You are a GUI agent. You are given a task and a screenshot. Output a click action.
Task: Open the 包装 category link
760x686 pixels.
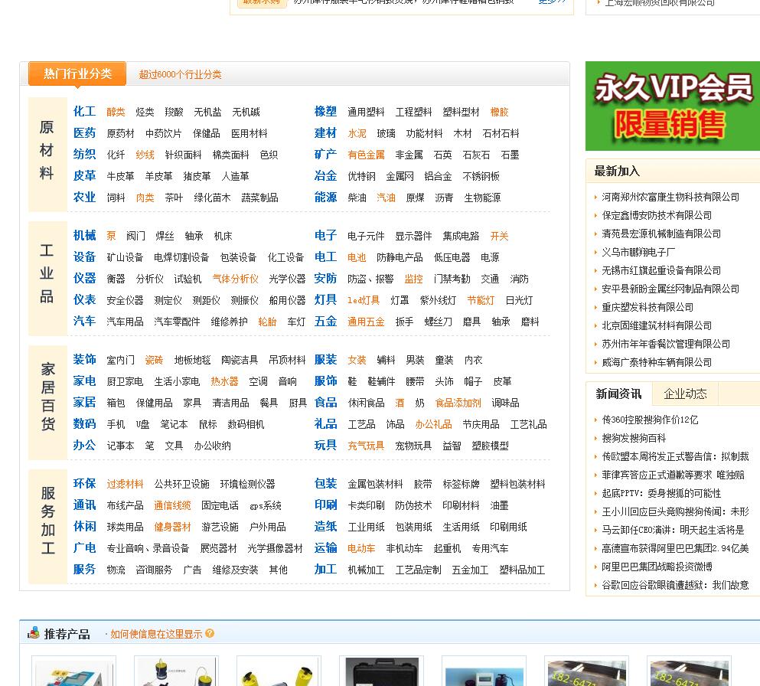(x=326, y=484)
